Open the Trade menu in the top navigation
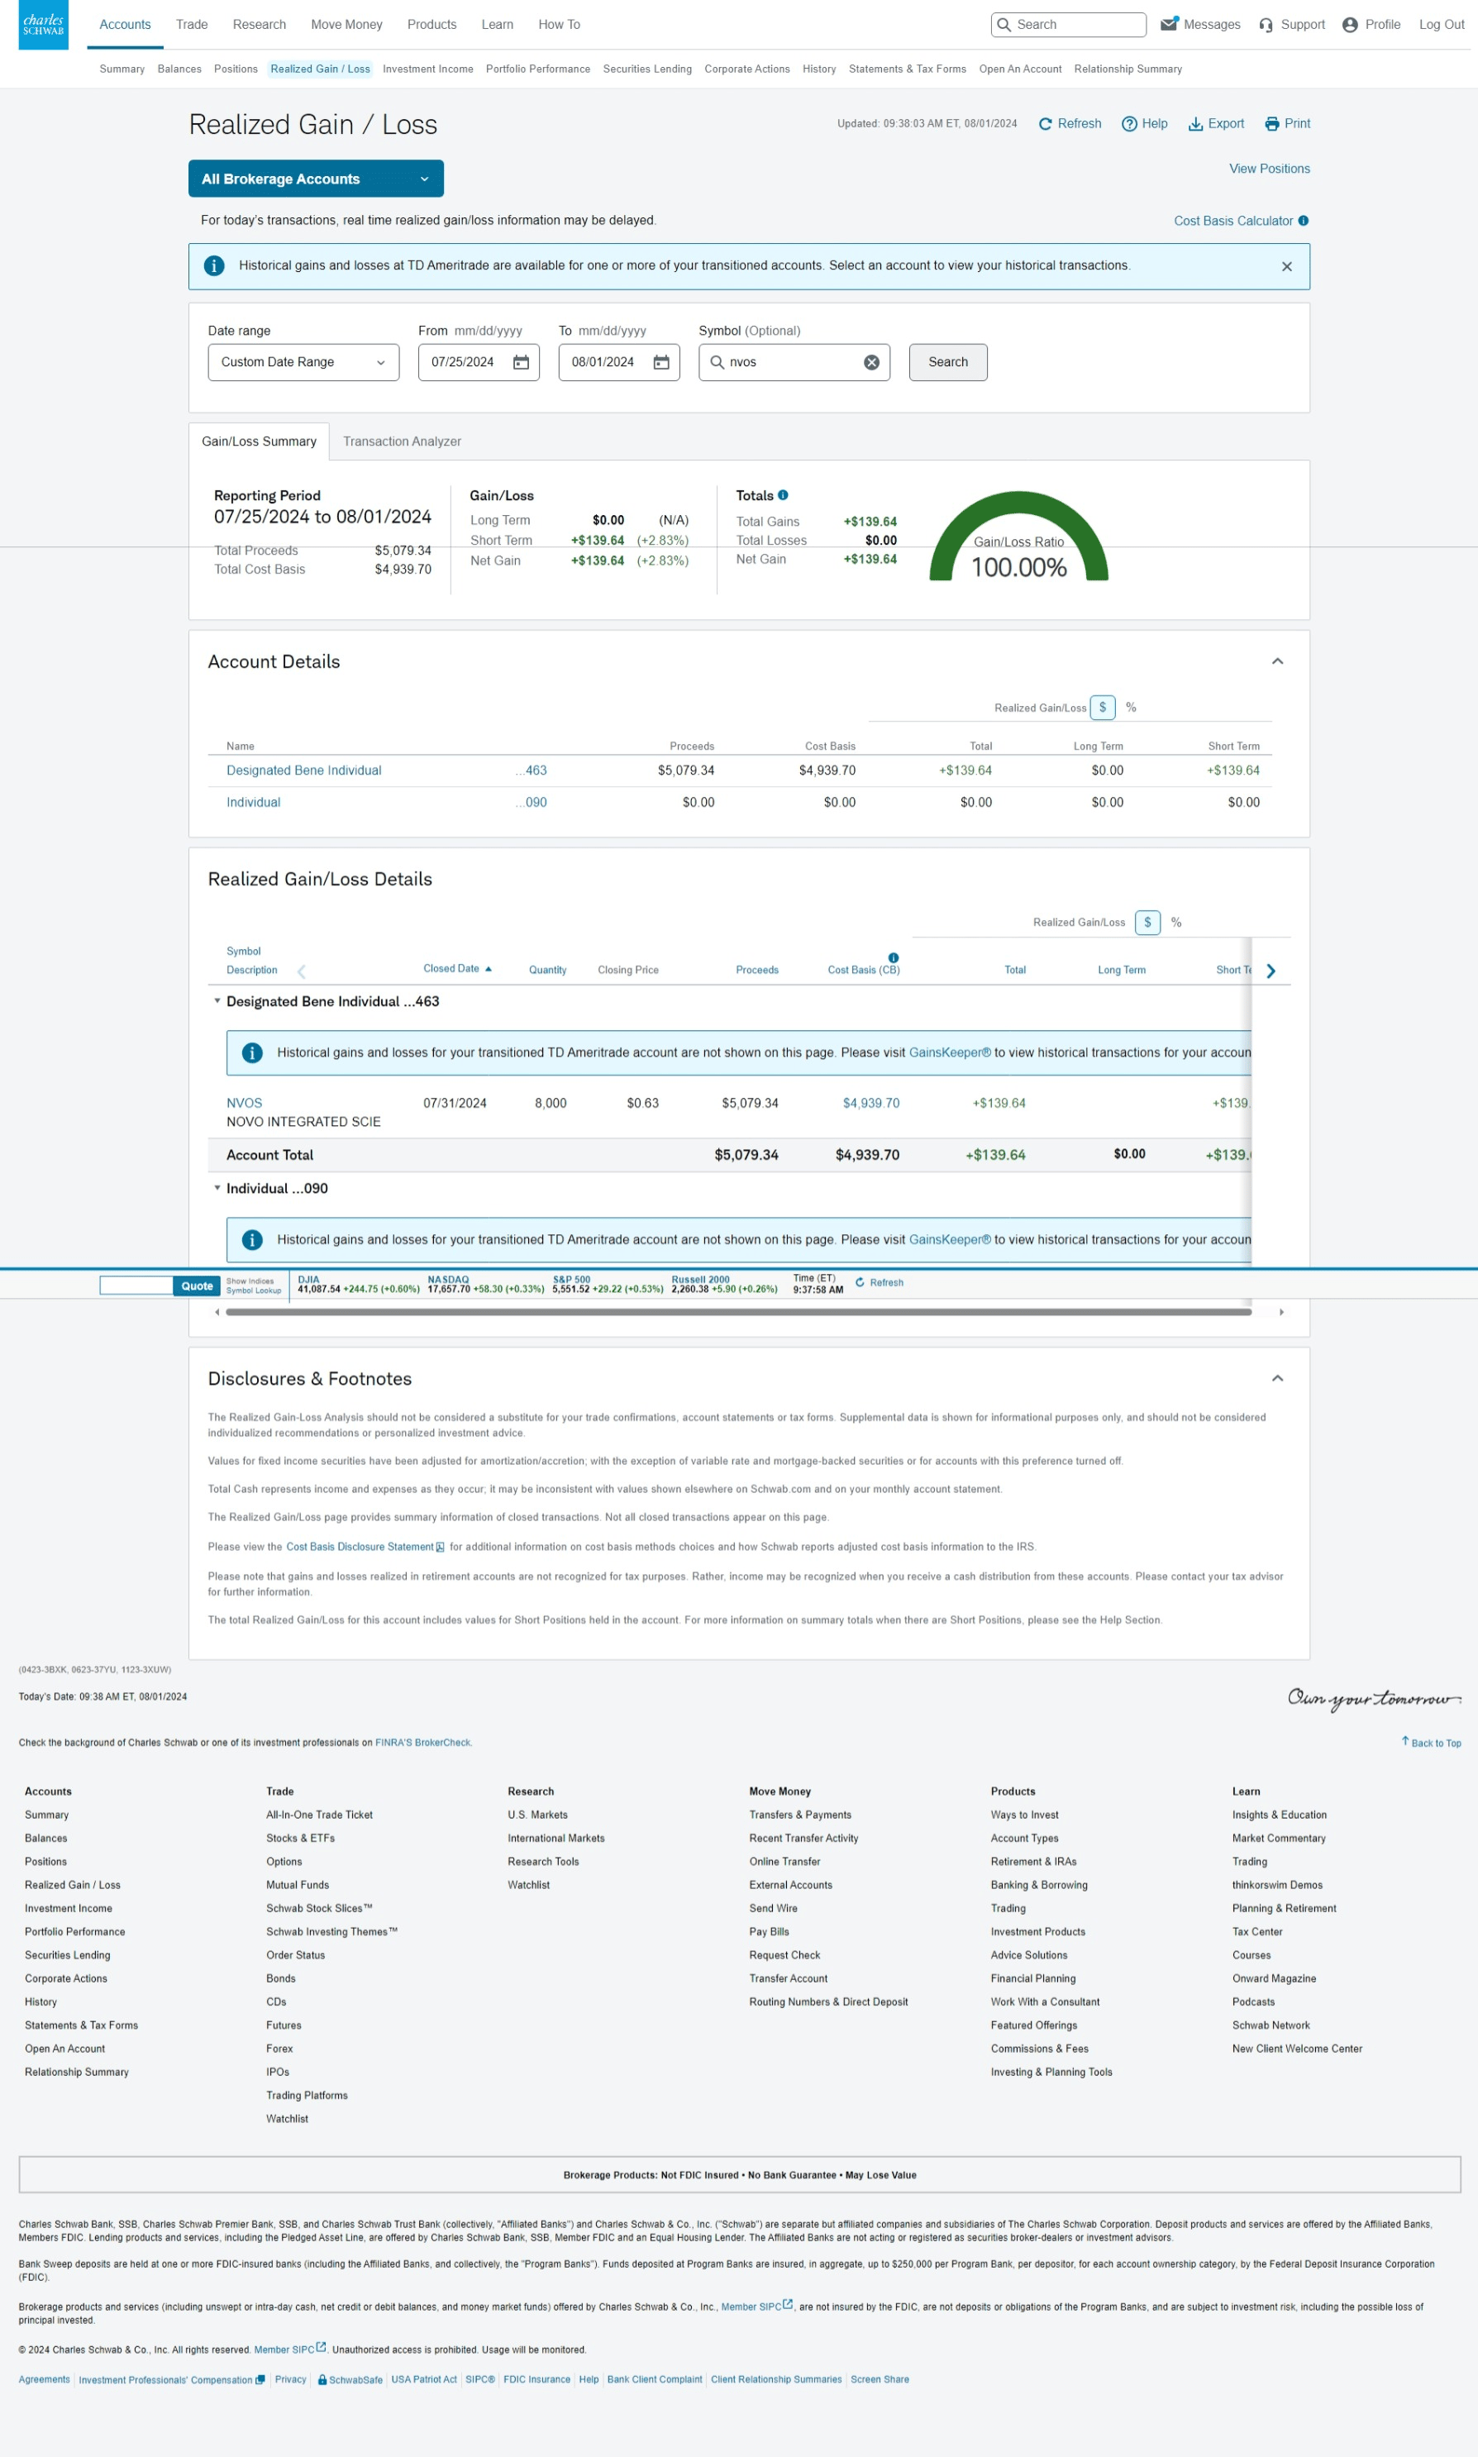This screenshot has width=1478, height=2457. pyautogui.click(x=193, y=25)
